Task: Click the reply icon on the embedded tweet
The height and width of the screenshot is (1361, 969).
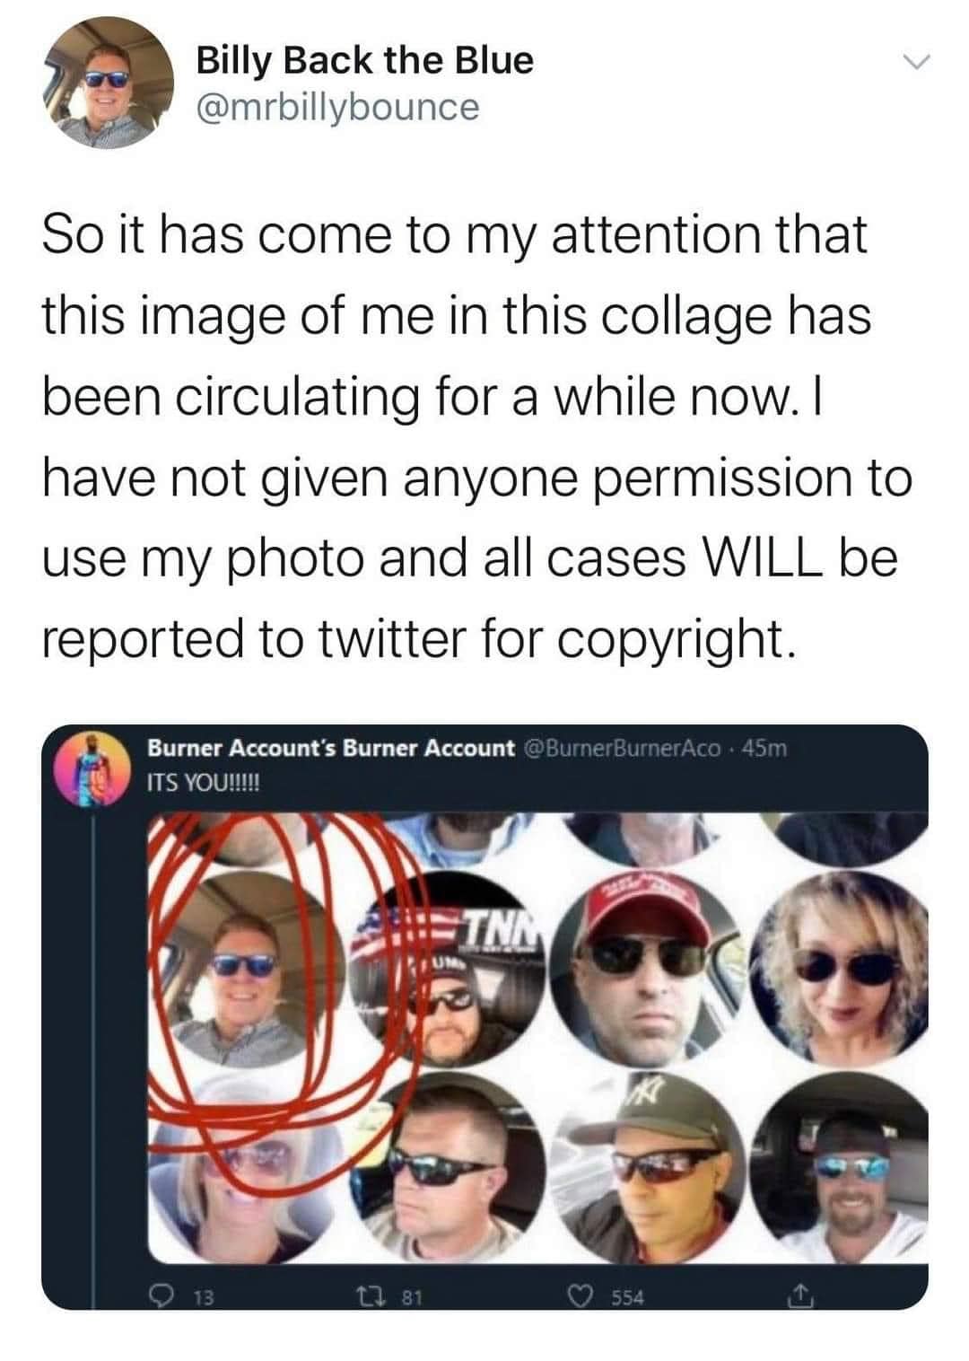Action: (164, 1295)
